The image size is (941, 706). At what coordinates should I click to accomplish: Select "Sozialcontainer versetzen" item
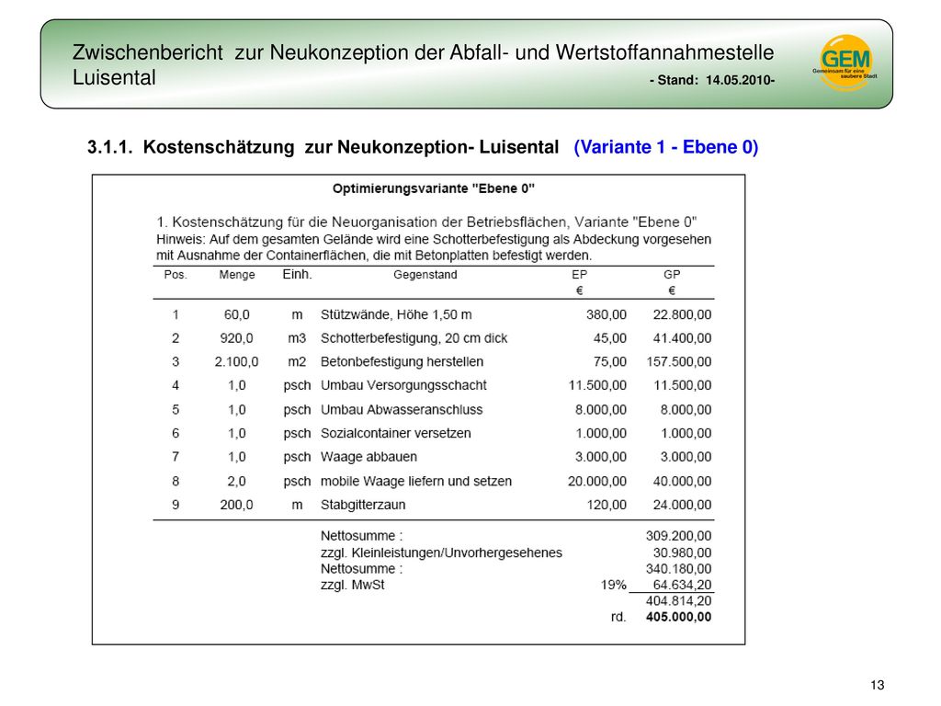395,434
